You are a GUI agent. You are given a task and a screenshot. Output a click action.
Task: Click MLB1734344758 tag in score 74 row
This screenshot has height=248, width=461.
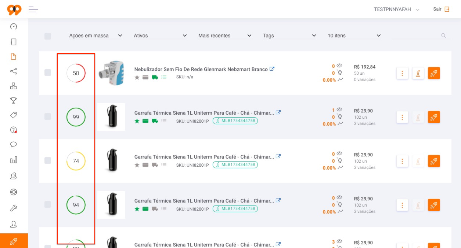click(x=235, y=165)
